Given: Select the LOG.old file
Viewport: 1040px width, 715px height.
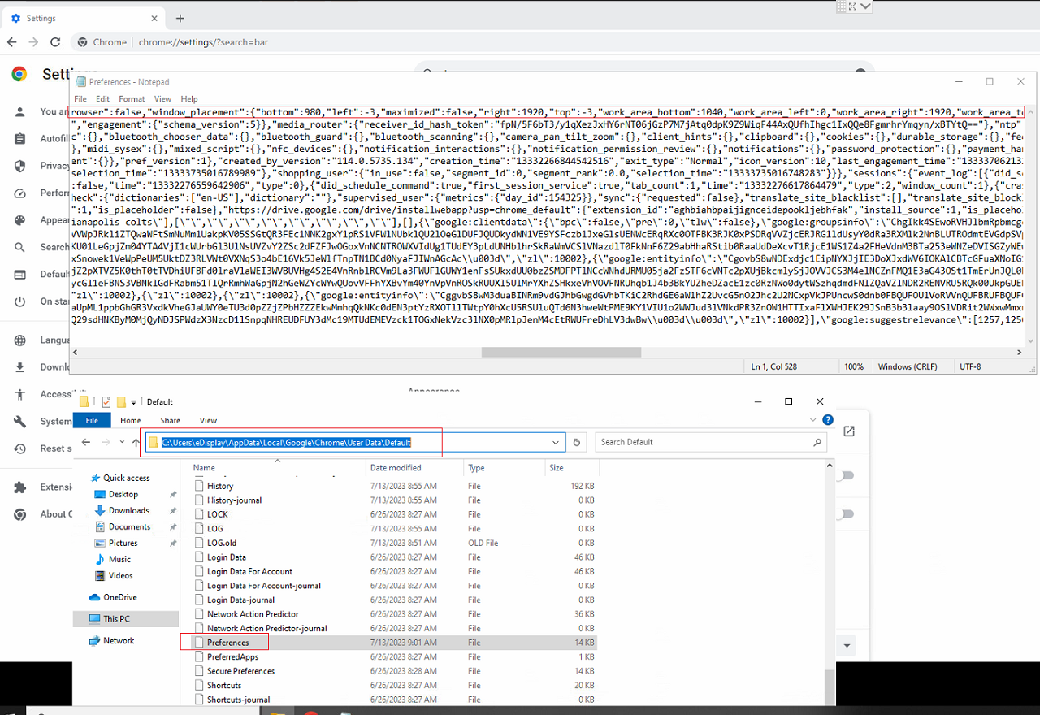Looking at the screenshot, I should click(x=222, y=543).
